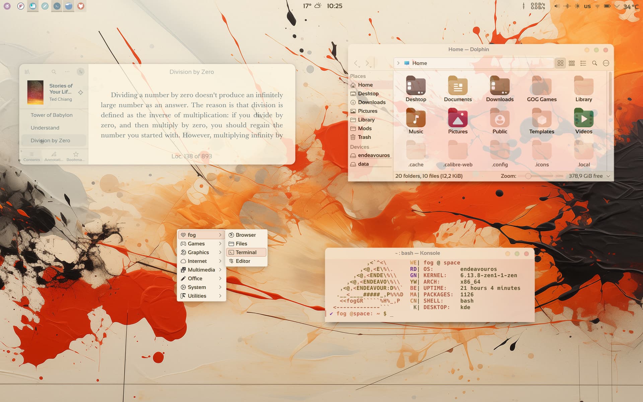Switch to the Annotations tab
Viewport: 643px width, 402px height.
click(54, 156)
